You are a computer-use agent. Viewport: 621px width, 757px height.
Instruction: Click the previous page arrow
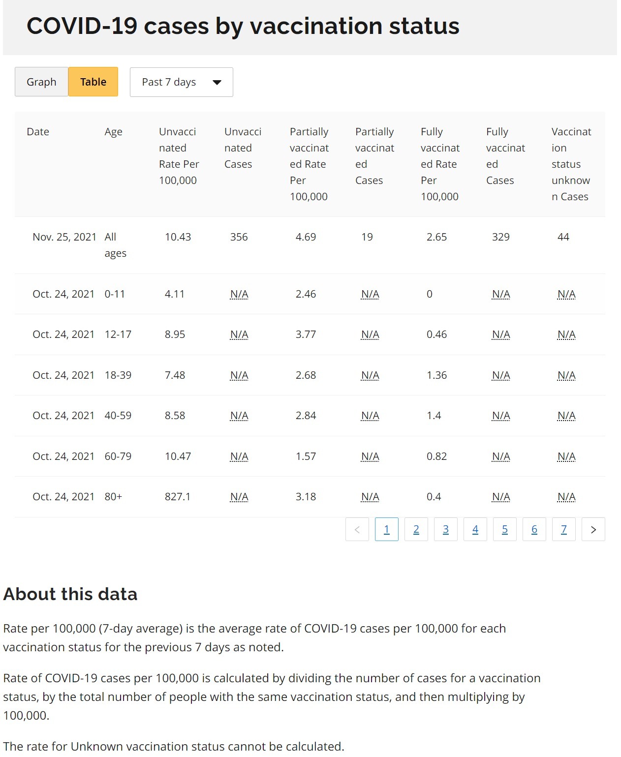pos(357,529)
